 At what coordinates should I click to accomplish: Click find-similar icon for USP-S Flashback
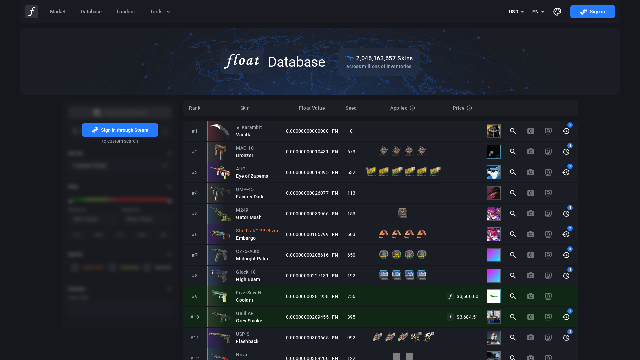point(548,338)
